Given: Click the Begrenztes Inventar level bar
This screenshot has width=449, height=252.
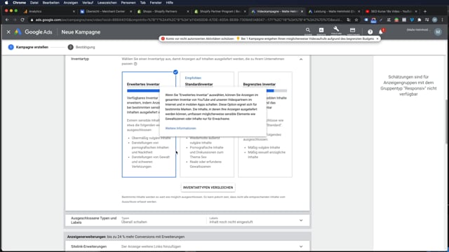Looking at the screenshot, I should point(276,90).
